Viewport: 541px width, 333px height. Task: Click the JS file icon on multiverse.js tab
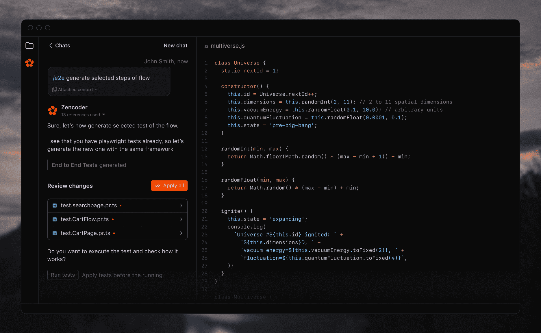pyautogui.click(x=206, y=46)
